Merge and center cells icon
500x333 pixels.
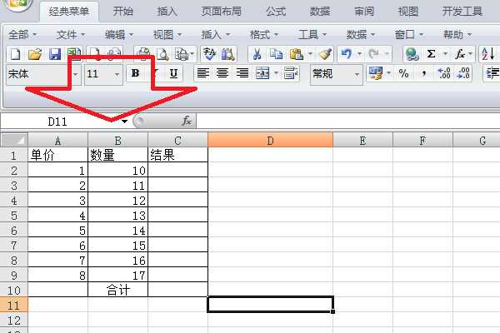pyautogui.click(x=262, y=73)
